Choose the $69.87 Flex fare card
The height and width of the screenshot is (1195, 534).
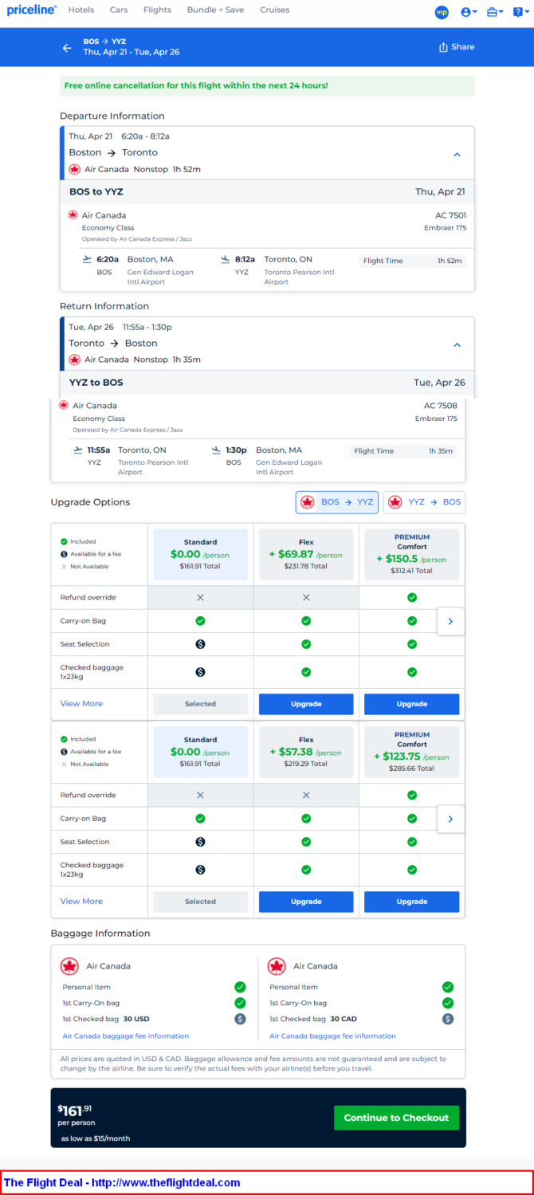tap(306, 554)
